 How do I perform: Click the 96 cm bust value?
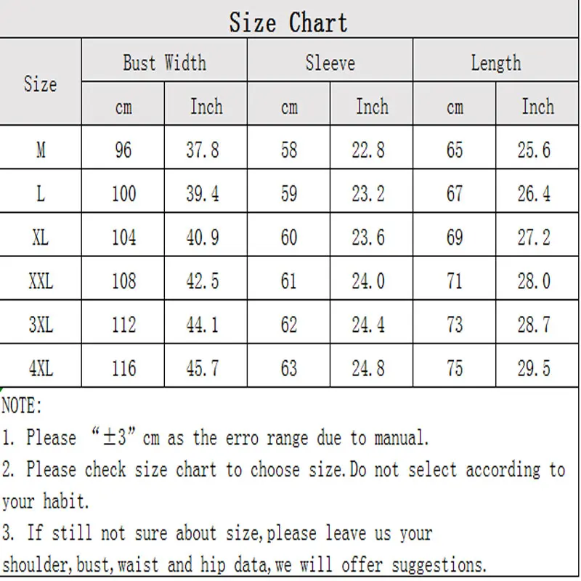coord(123,150)
